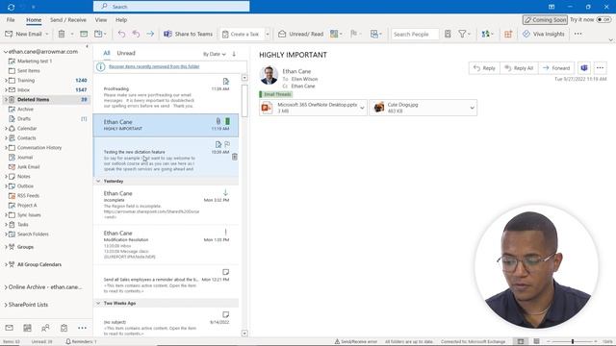Open the Proofreading email in the list
Viewport: 616px width, 346px height.
[166, 94]
